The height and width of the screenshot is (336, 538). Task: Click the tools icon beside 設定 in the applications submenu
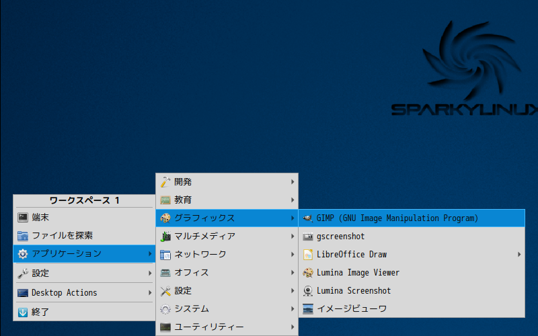(x=165, y=291)
